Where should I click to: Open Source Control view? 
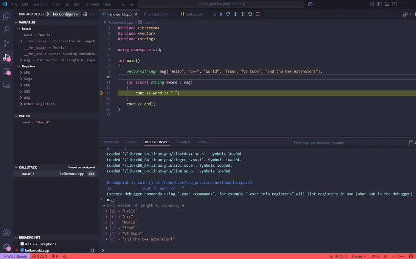[x=6, y=43]
